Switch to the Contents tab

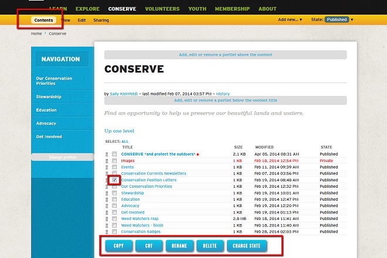tap(43, 20)
